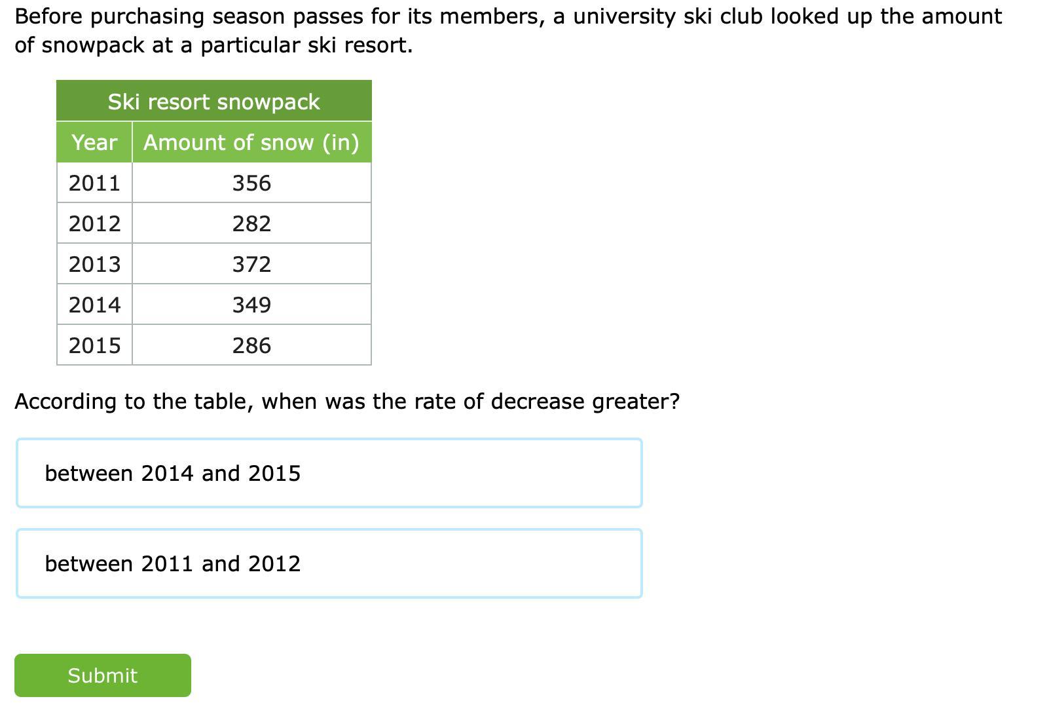1049x718 pixels.
Task: Click the snow amount value 282
Action: 251,223
